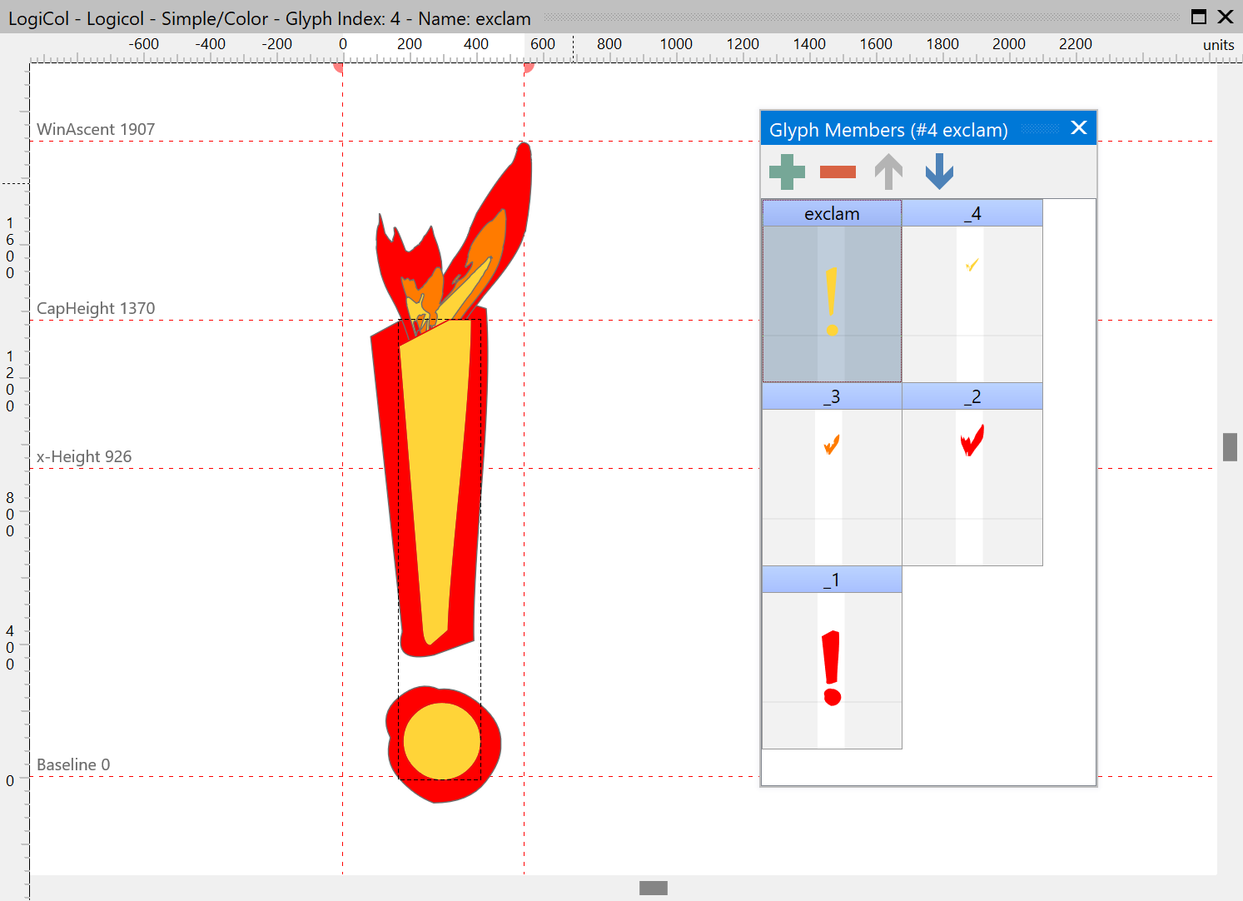
Task: Click the _3 member header label
Action: (x=832, y=397)
